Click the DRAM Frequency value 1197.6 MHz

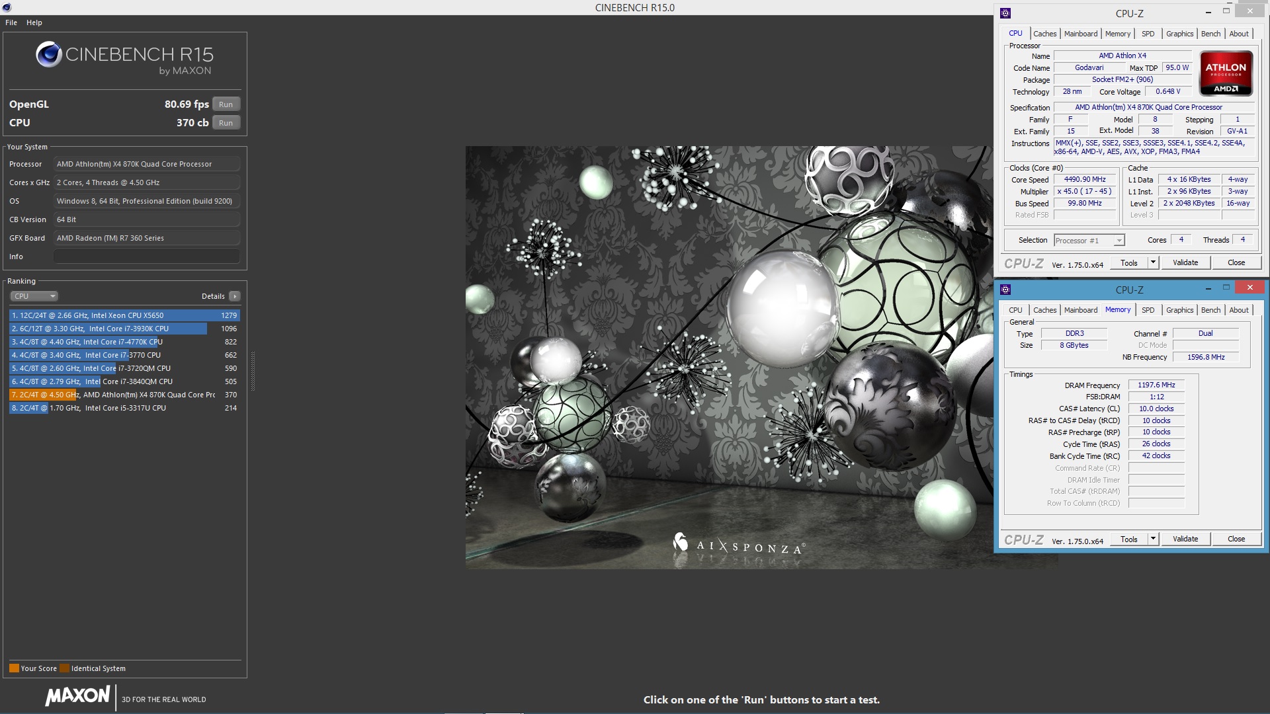click(x=1156, y=385)
